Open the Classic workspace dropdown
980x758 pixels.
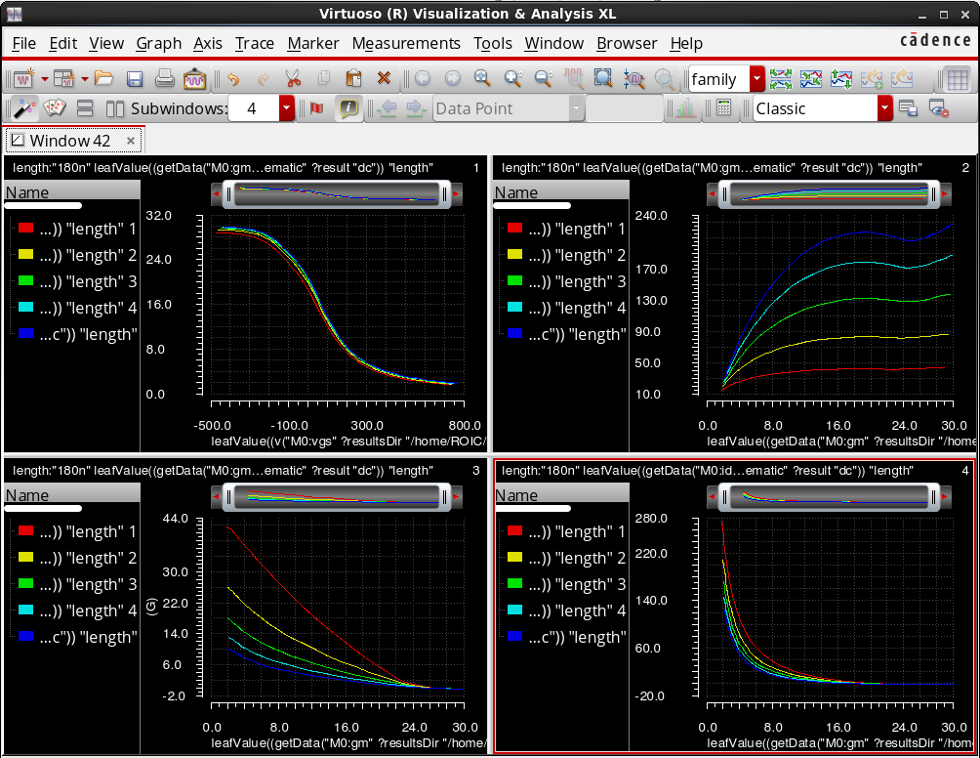click(x=884, y=108)
